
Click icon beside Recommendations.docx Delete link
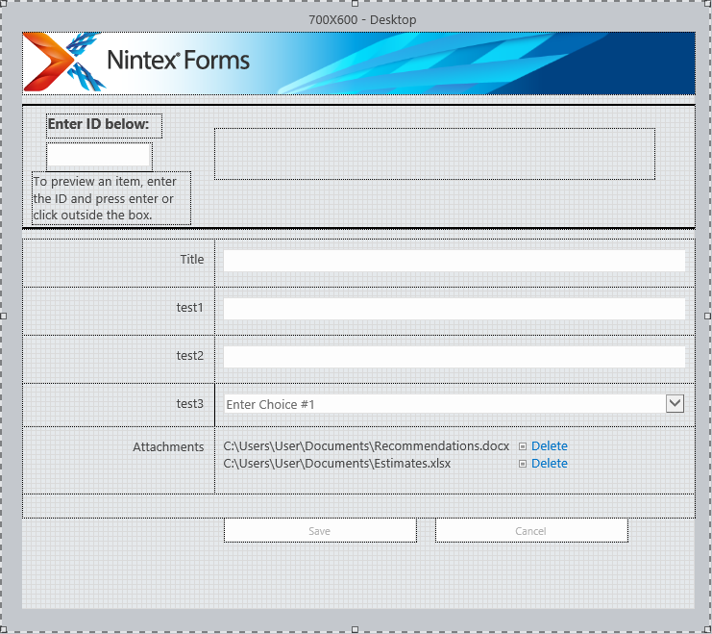click(523, 446)
